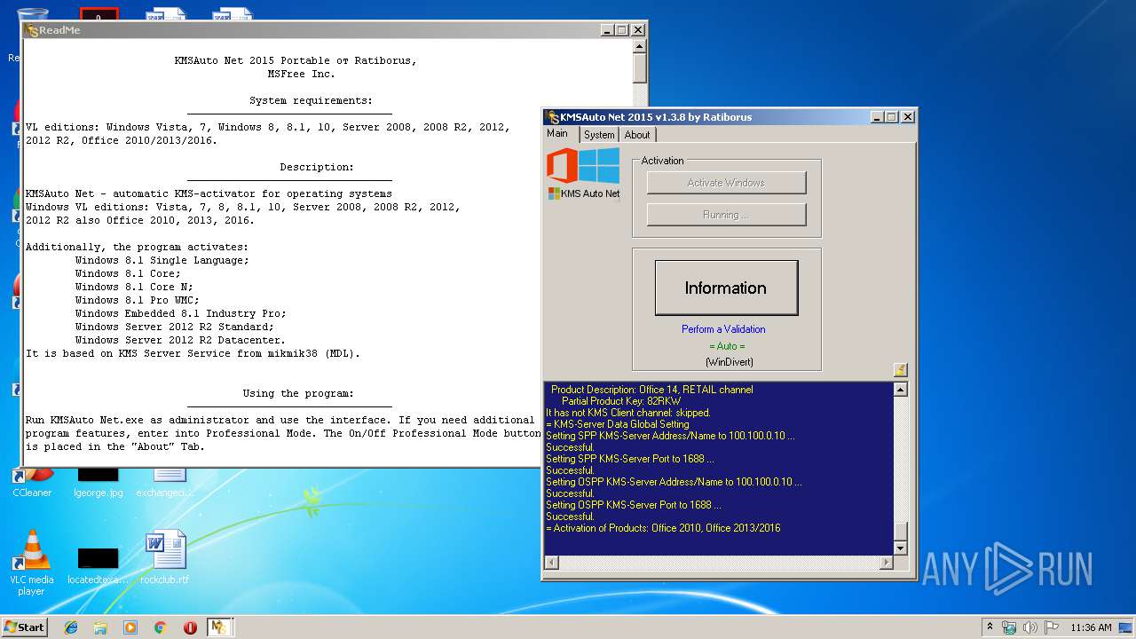Click the Running ... button
Image resolution: width=1136 pixels, height=639 pixels.
[x=726, y=215]
